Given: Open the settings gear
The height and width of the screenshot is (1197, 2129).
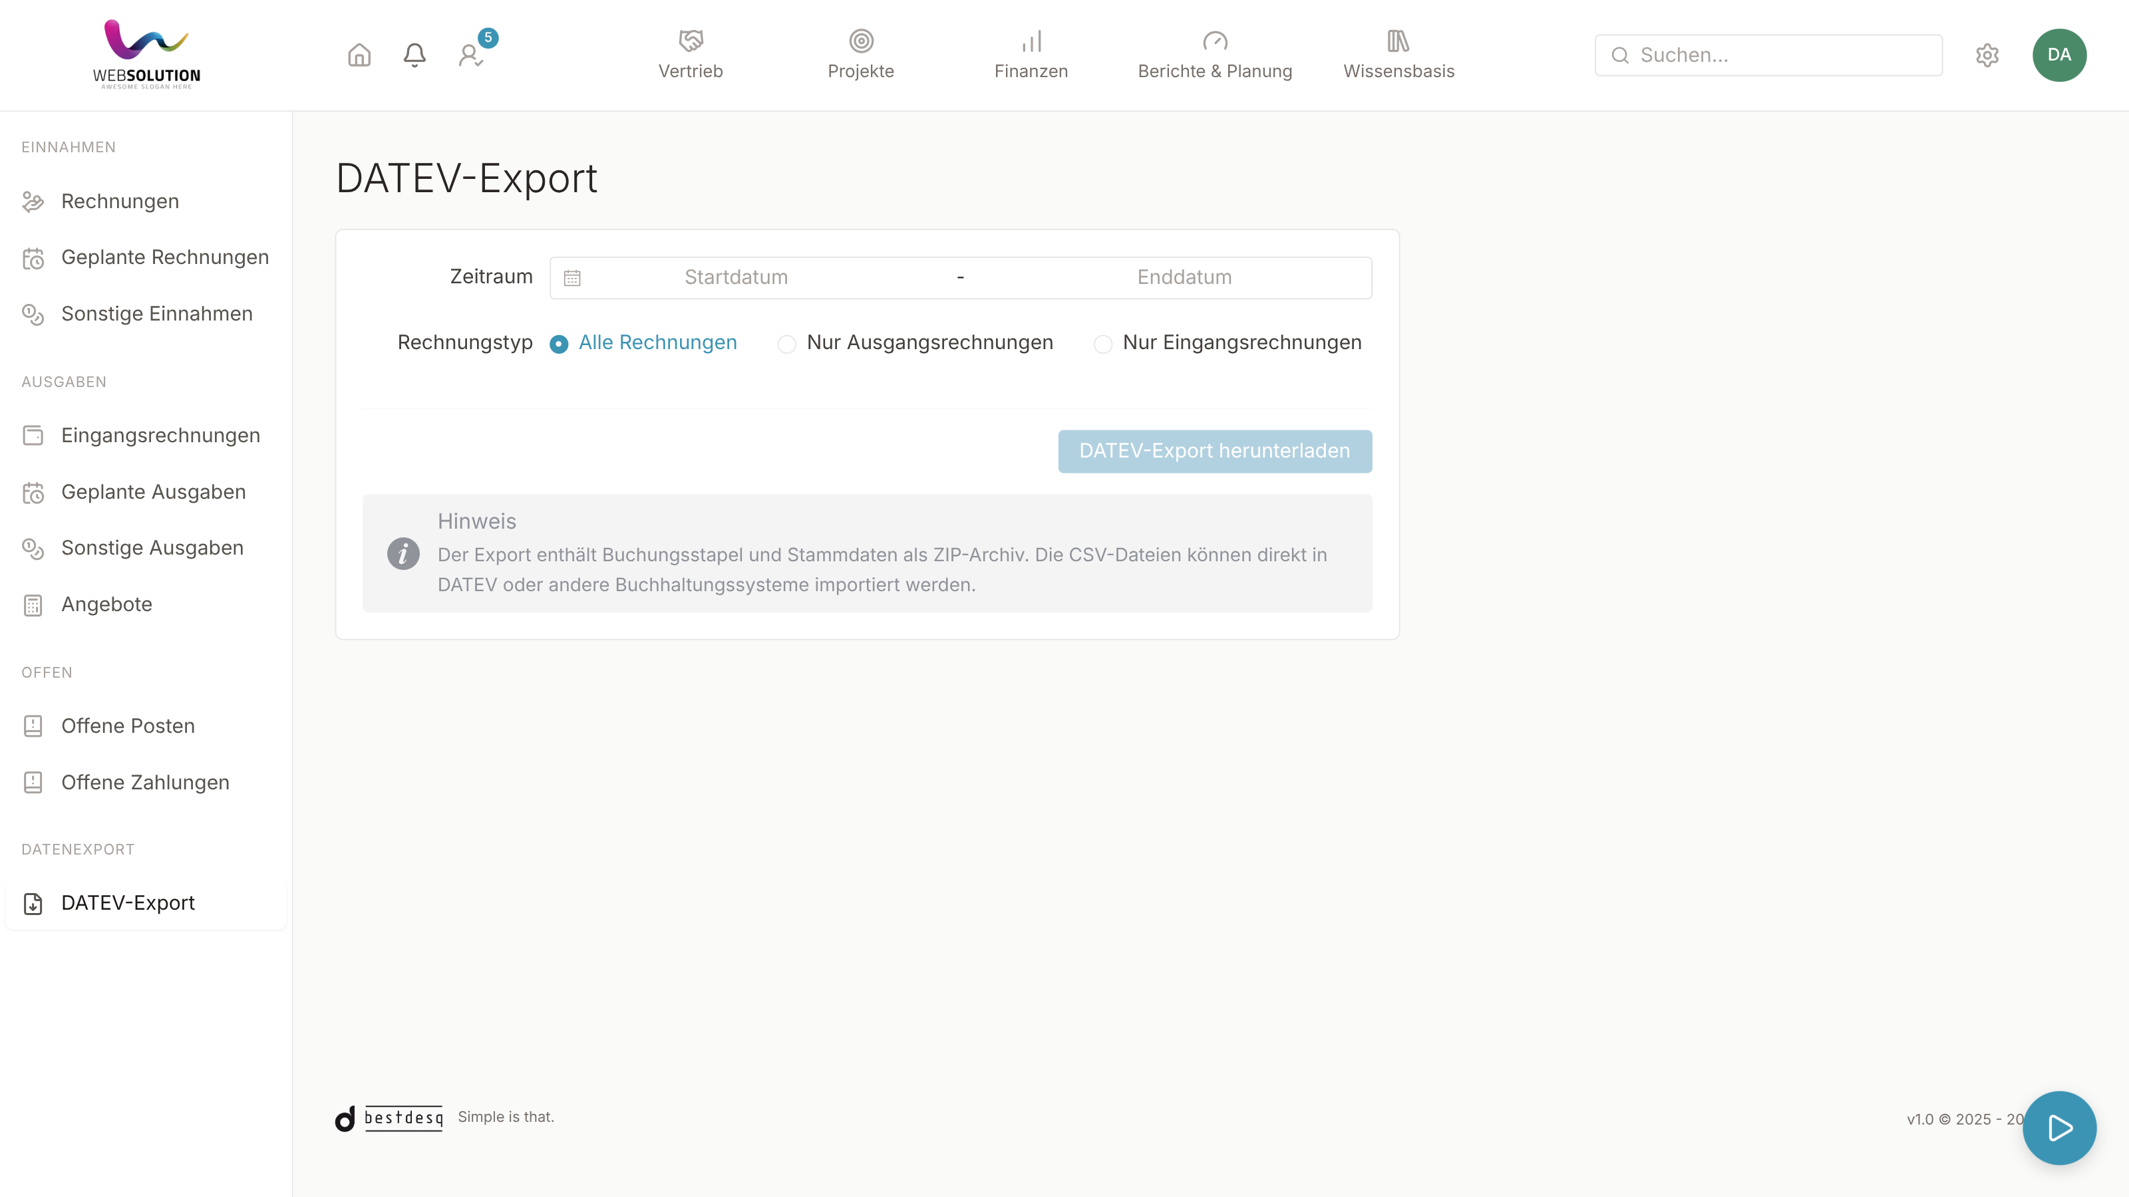Looking at the screenshot, I should (1987, 55).
